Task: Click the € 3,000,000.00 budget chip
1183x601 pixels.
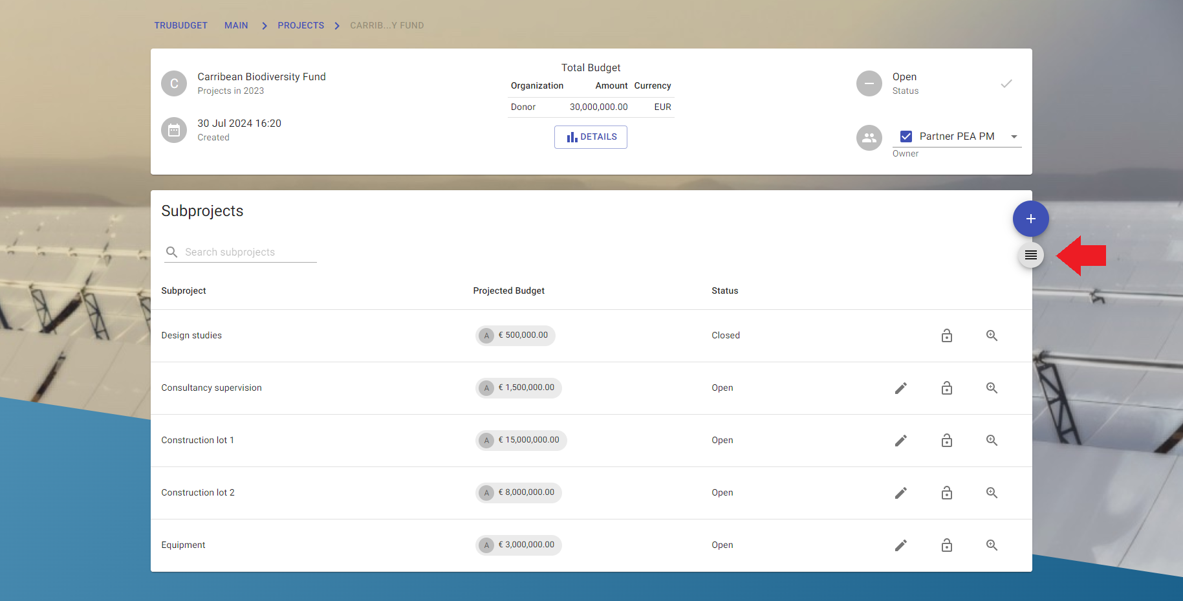Action: (x=519, y=545)
